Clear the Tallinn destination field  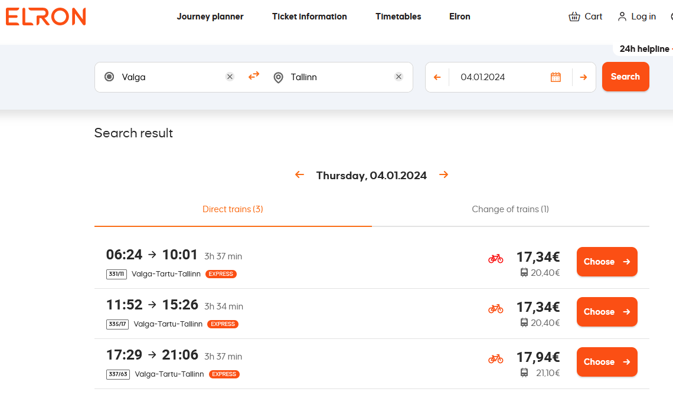(x=398, y=77)
